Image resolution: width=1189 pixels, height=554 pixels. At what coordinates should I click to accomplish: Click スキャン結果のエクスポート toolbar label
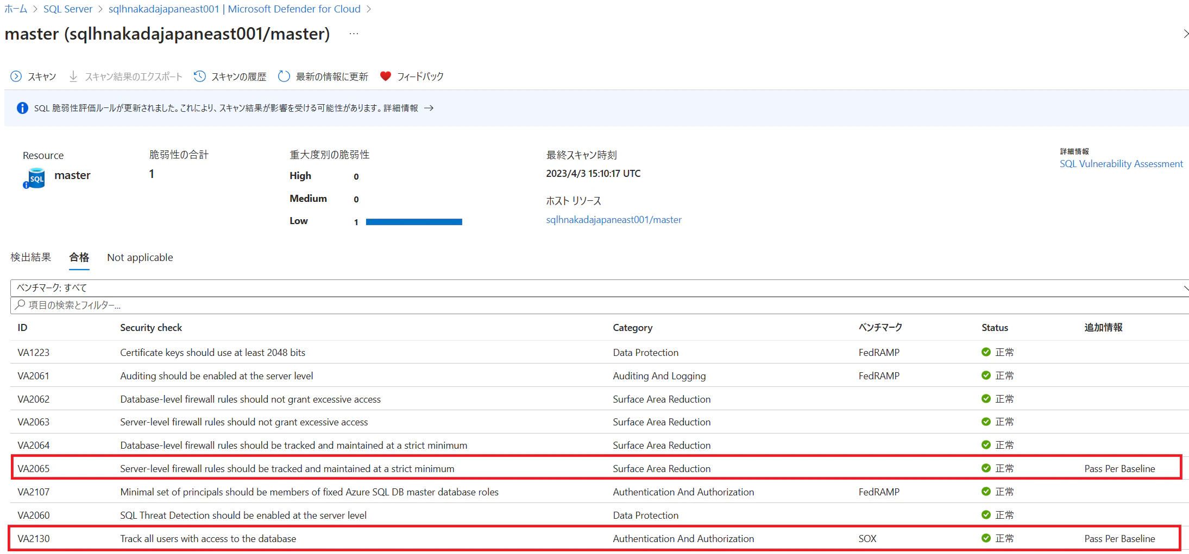[x=134, y=77]
